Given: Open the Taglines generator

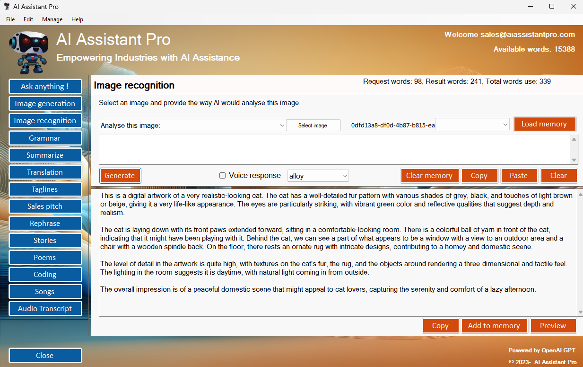Looking at the screenshot, I should pos(45,189).
